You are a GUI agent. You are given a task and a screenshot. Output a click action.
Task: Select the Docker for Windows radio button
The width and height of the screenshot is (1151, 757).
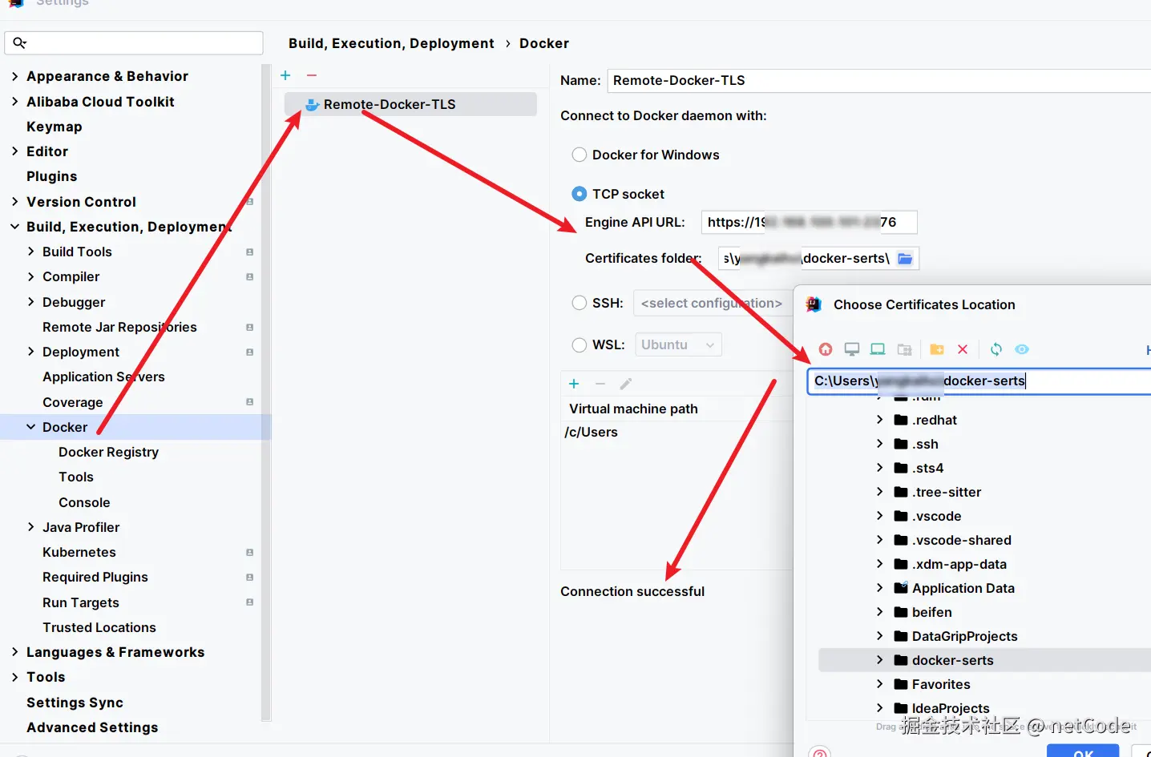point(580,155)
